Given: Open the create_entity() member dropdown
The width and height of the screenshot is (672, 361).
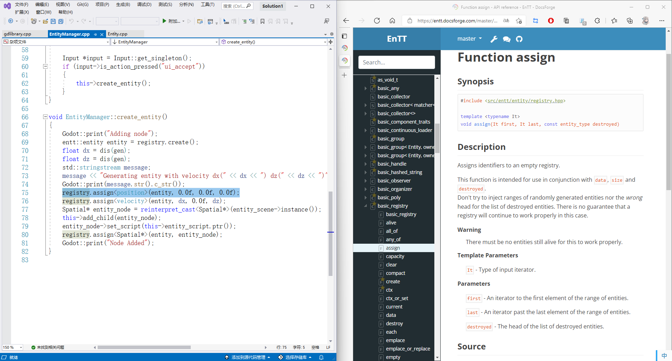Looking at the screenshot, I should (274, 42).
